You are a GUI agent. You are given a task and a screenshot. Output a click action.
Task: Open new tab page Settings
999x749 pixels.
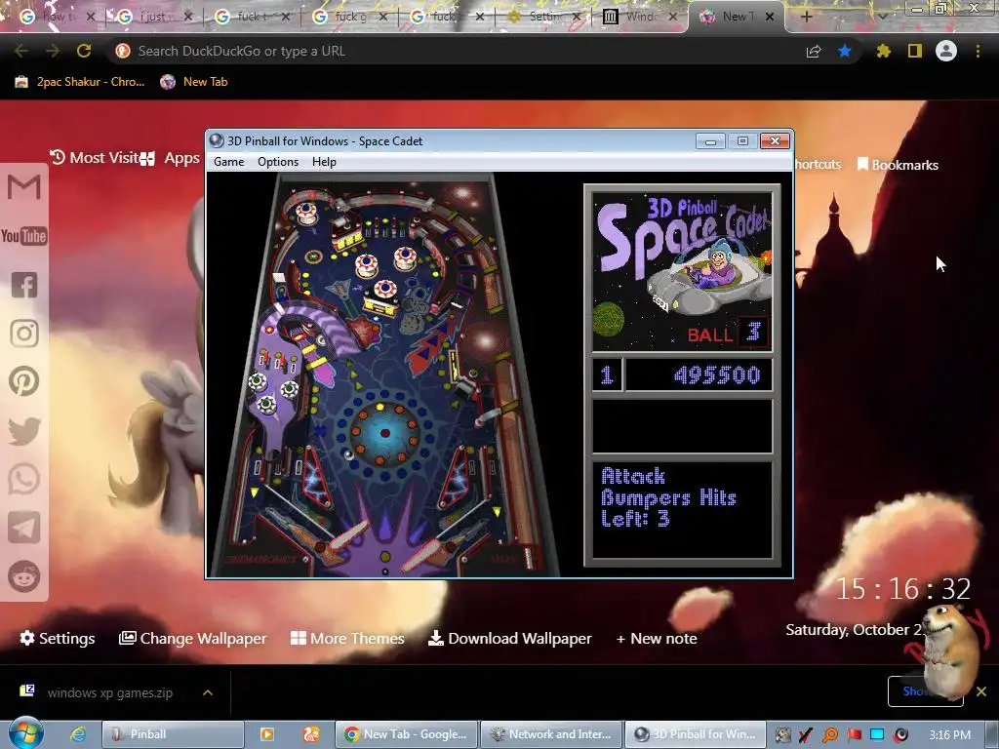(x=58, y=638)
